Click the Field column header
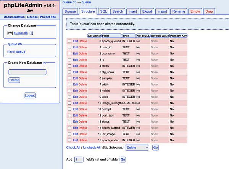229x169 pixels. pos(111,36)
